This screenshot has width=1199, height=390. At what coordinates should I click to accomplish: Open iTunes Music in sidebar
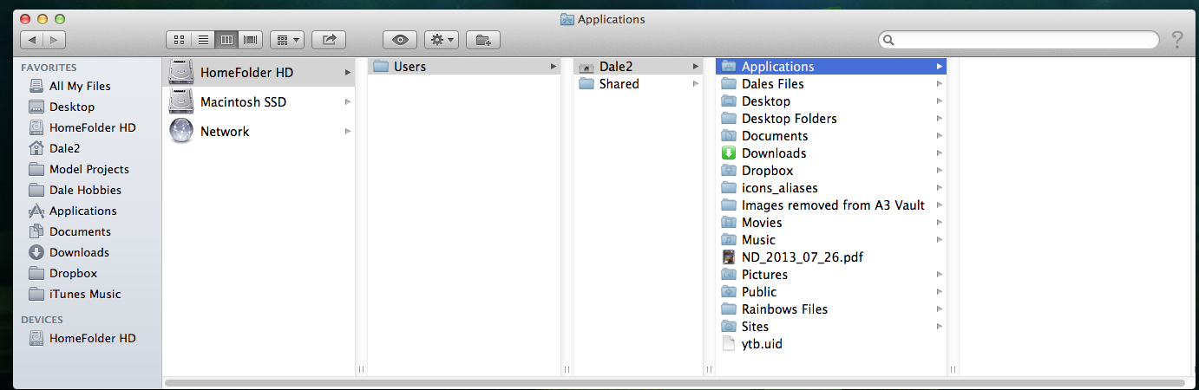tap(87, 294)
